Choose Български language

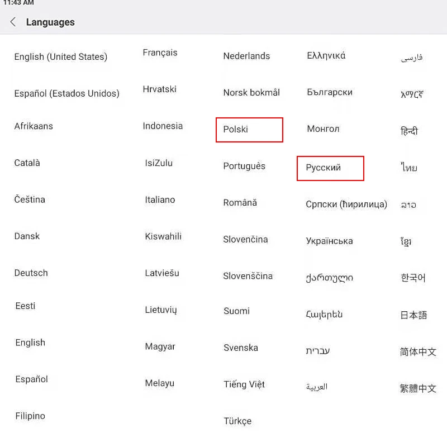point(330,92)
